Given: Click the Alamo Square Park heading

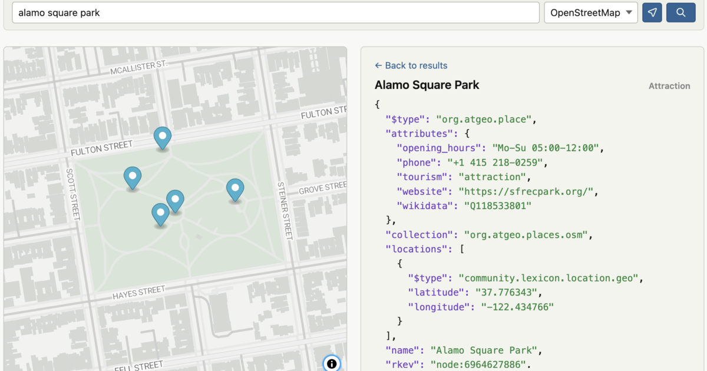Looking at the screenshot, I should click(x=427, y=85).
